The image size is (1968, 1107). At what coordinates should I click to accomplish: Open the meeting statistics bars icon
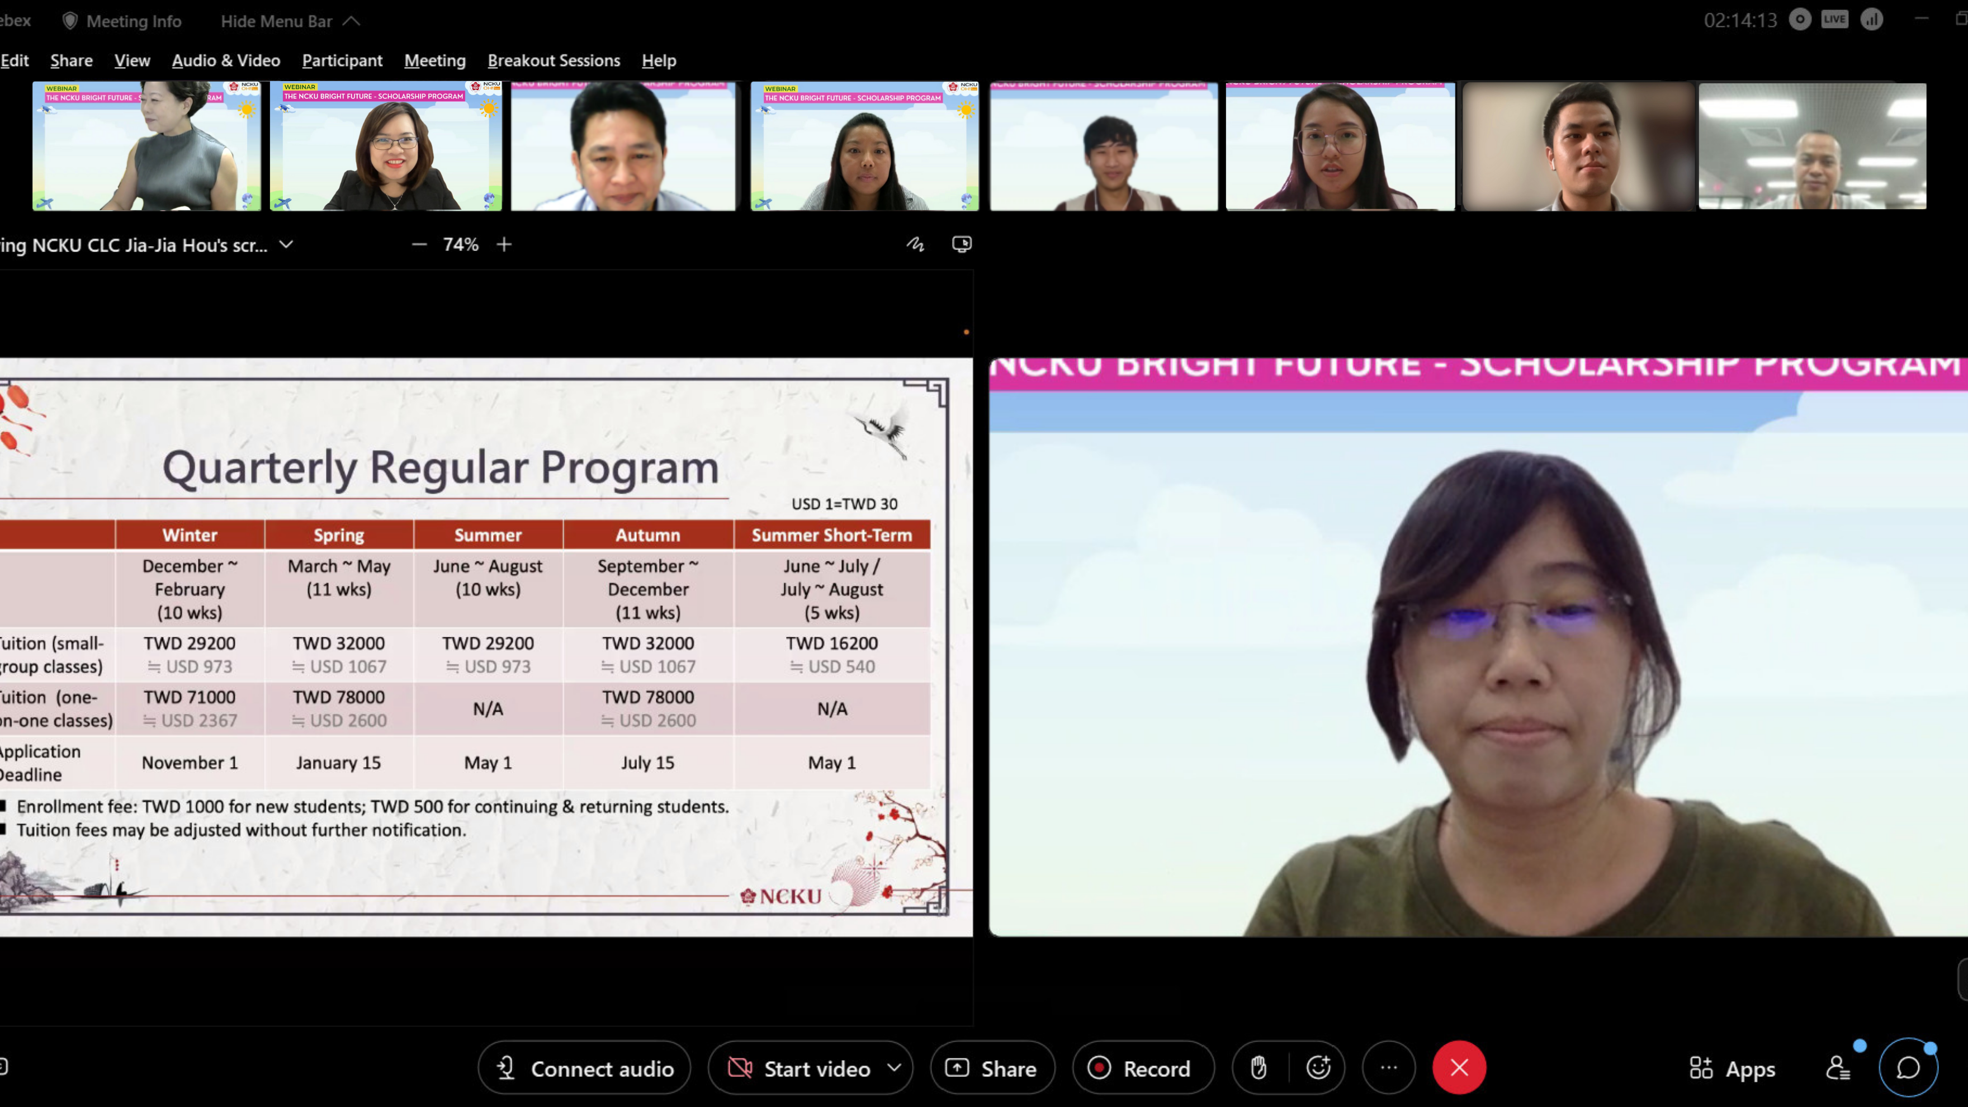coord(1872,20)
